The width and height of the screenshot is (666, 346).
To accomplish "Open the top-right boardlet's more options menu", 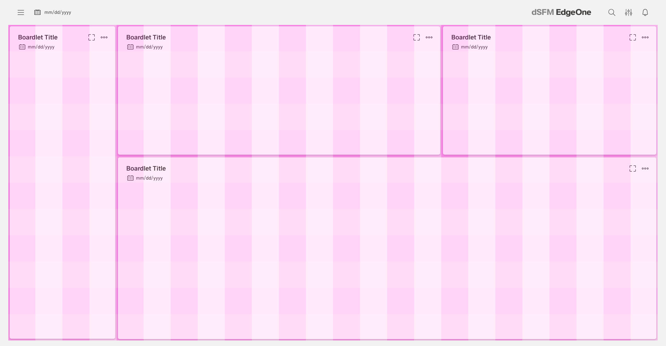I will point(645,37).
